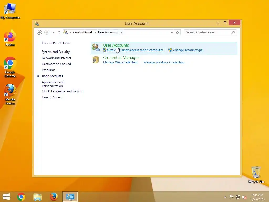The image size is (269, 202).
Task: Close the User Accounts window
Action: (x=234, y=23)
